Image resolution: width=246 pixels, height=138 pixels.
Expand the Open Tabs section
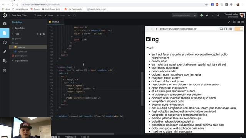tap(19, 28)
